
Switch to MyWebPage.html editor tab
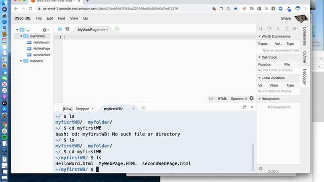(x=91, y=30)
